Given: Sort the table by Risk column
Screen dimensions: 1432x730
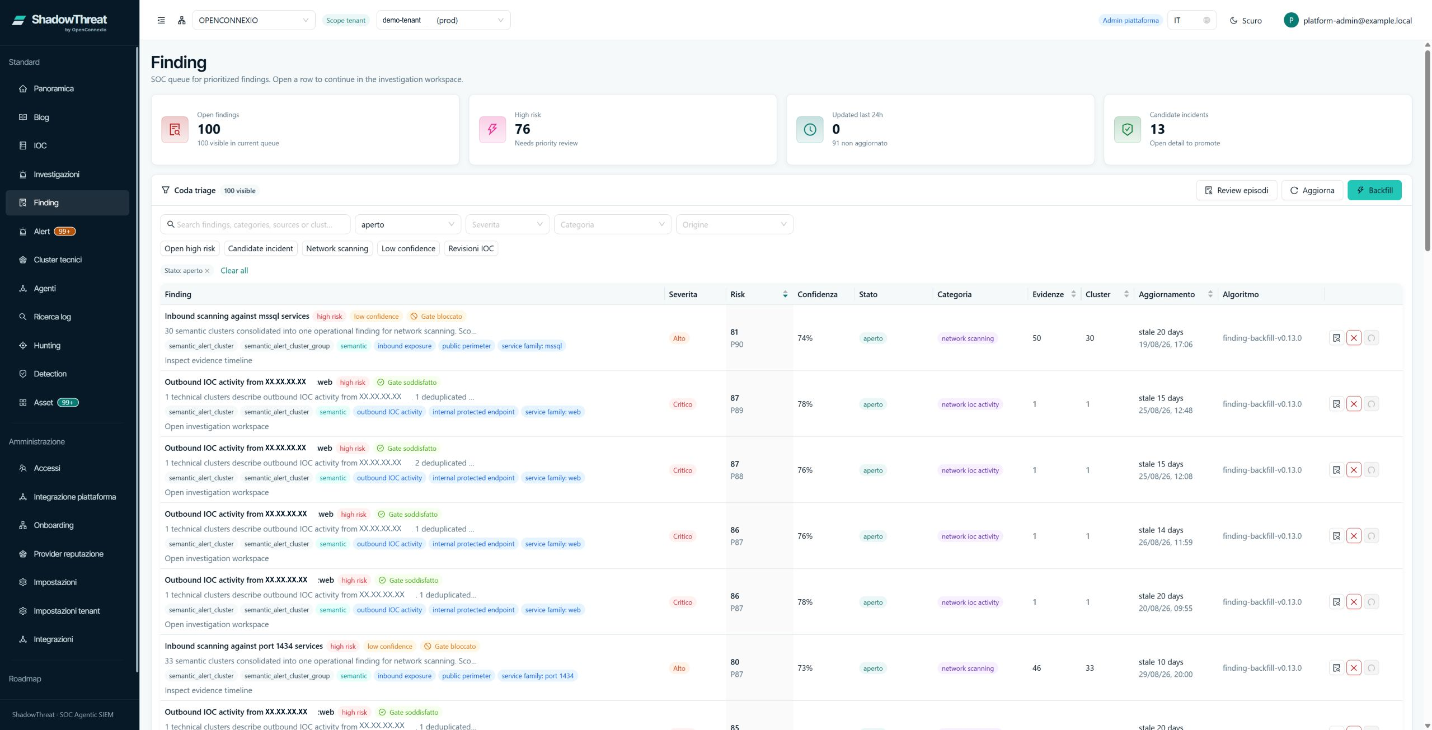Looking at the screenshot, I should (x=759, y=294).
